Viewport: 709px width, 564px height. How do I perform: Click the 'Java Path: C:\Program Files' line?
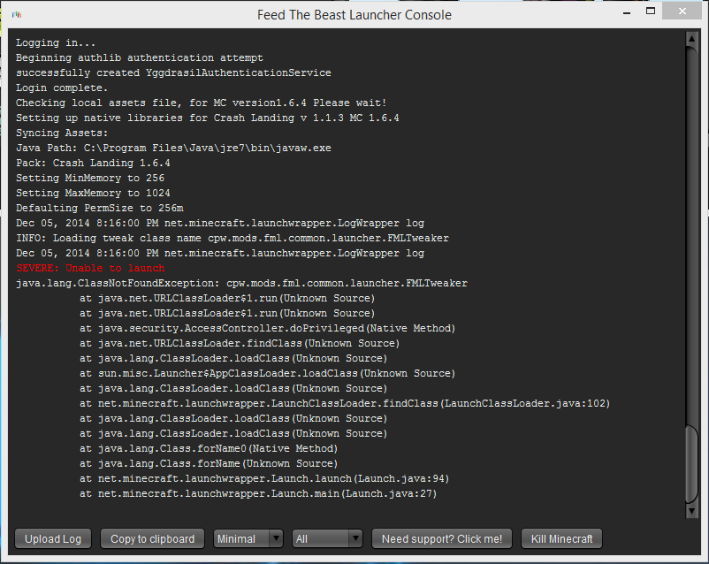tap(173, 148)
